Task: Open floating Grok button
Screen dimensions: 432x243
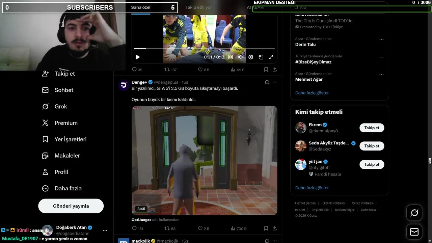Action: click(x=414, y=213)
